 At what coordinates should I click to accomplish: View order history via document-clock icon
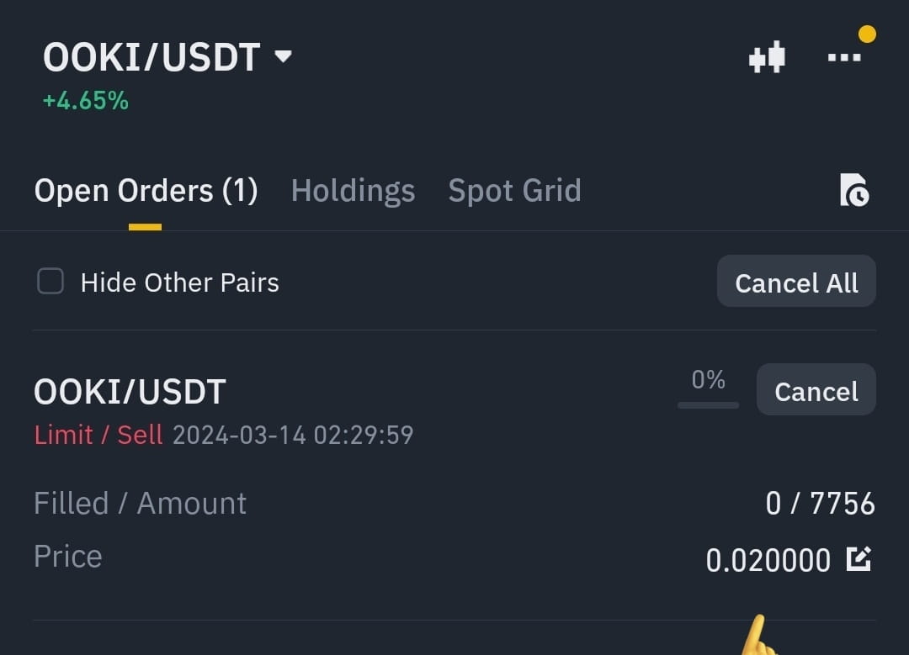point(853,192)
